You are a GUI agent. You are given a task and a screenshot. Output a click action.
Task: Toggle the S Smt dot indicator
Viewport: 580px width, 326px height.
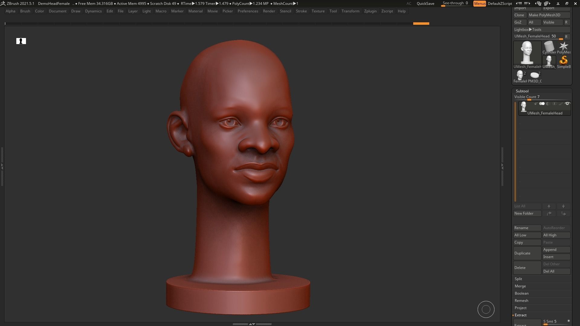click(569, 321)
